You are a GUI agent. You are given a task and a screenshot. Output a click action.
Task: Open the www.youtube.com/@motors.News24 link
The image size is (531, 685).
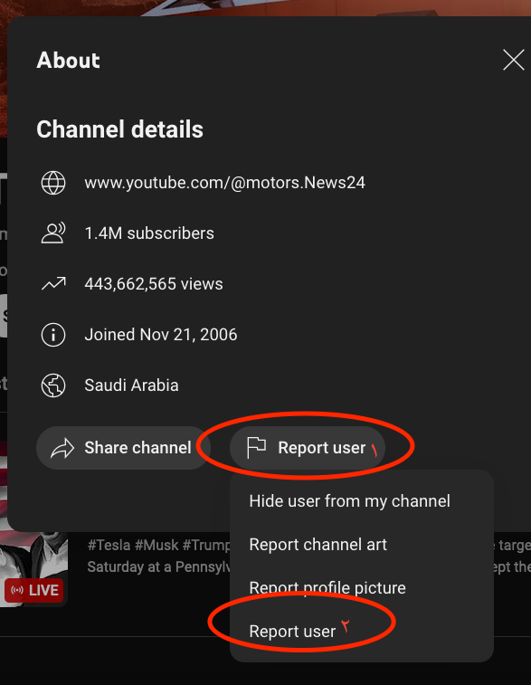pos(224,183)
